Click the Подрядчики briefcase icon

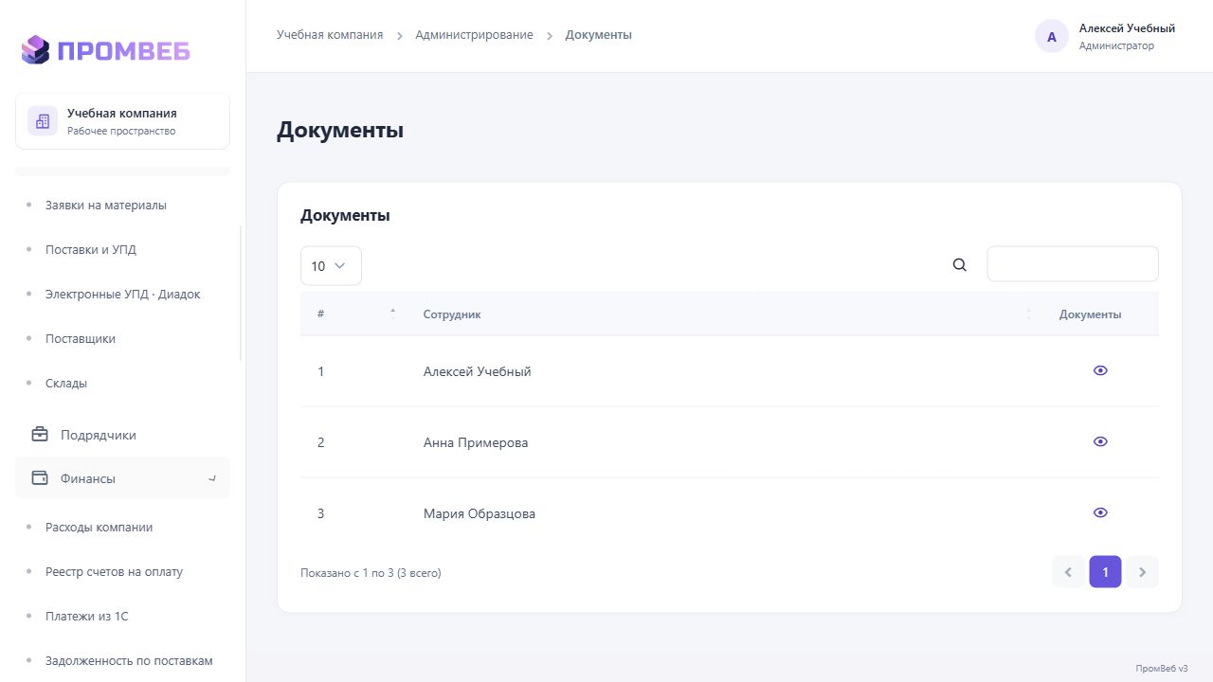coord(40,435)
